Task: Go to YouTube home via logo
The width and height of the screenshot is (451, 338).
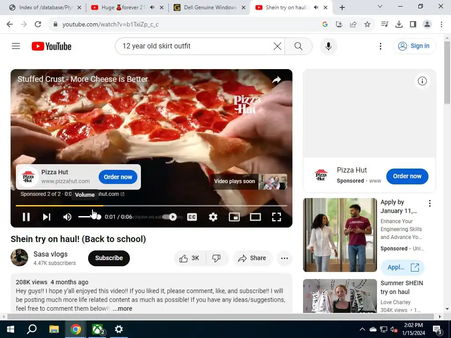Action: pos(52,46)
